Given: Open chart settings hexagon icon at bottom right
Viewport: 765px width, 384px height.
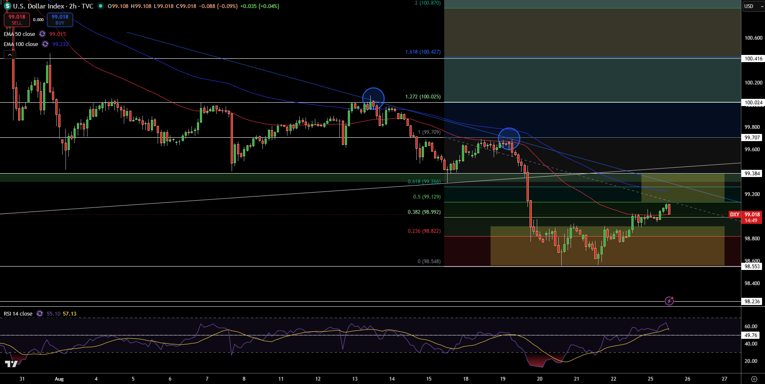Looking at the screenshot, I should pos(754,379).
